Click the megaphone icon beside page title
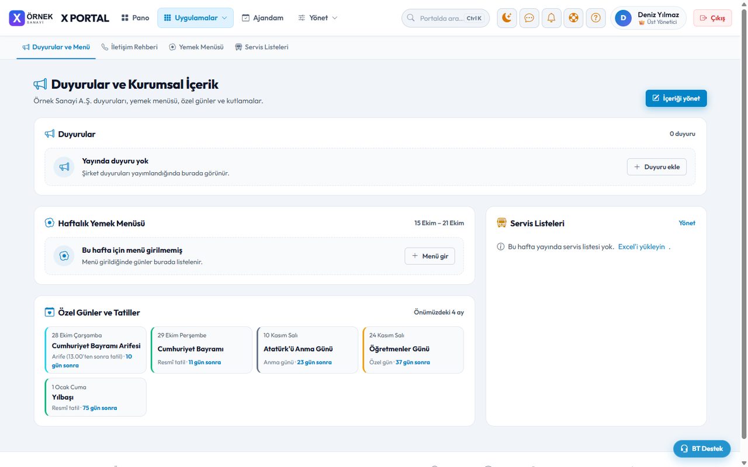 tap(40, 85)
